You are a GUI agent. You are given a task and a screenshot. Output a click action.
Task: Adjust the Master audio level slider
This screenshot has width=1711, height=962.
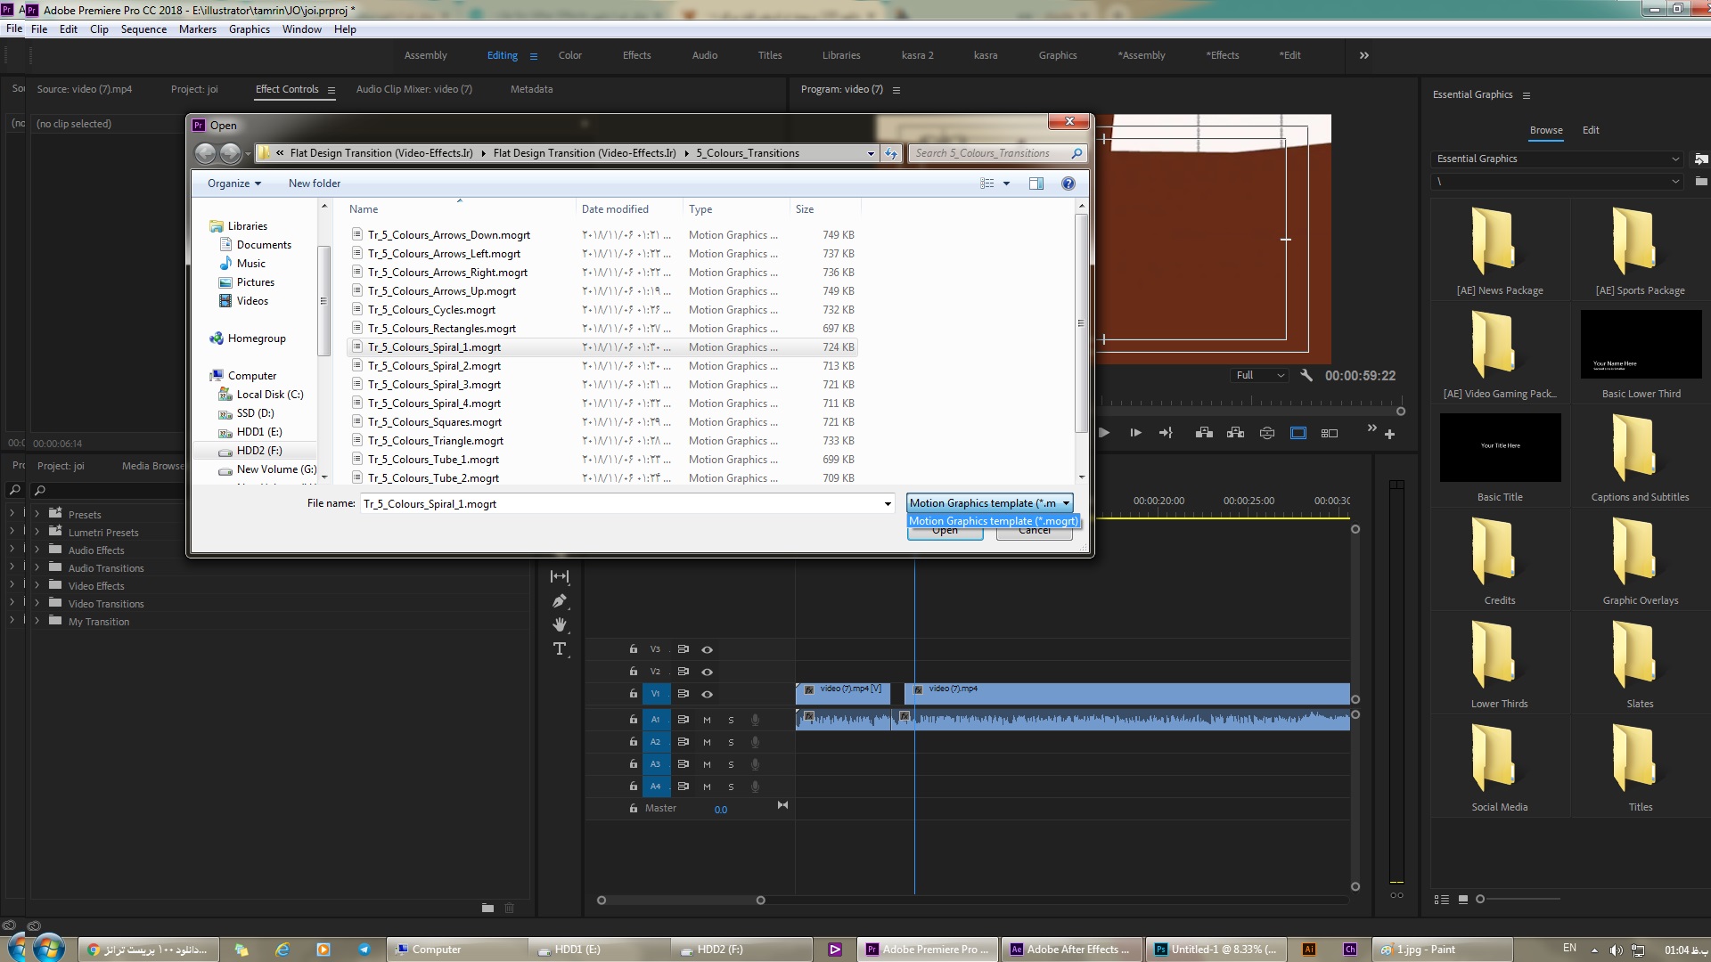pyautogui.click(x=720, y=808)
